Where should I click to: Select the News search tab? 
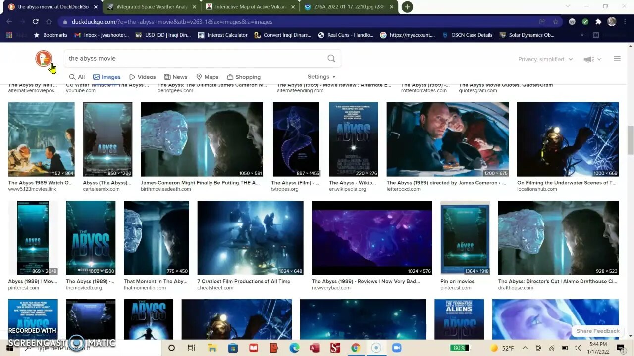click(175, 77)
